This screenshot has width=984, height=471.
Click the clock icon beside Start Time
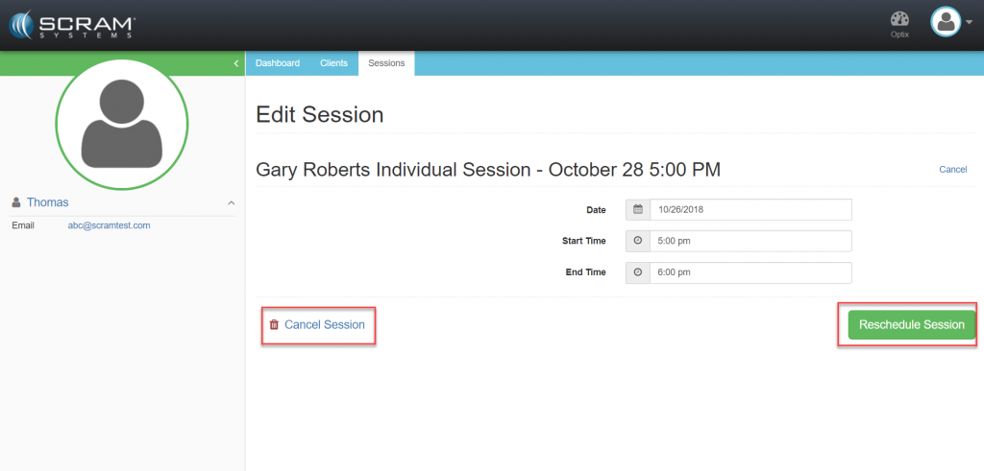(637, 241)
